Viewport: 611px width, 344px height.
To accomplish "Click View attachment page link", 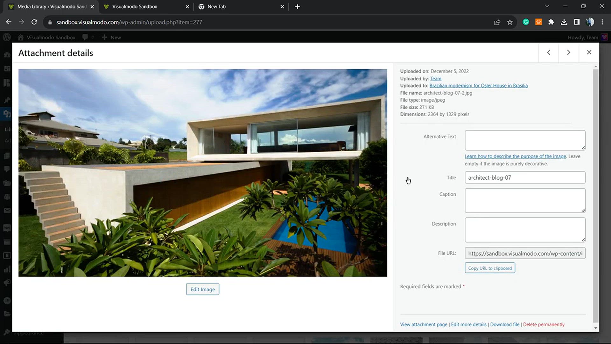I will [424, 325].
